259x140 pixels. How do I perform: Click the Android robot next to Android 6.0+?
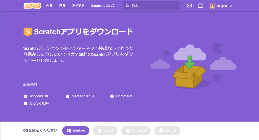[x=25, y=104]
